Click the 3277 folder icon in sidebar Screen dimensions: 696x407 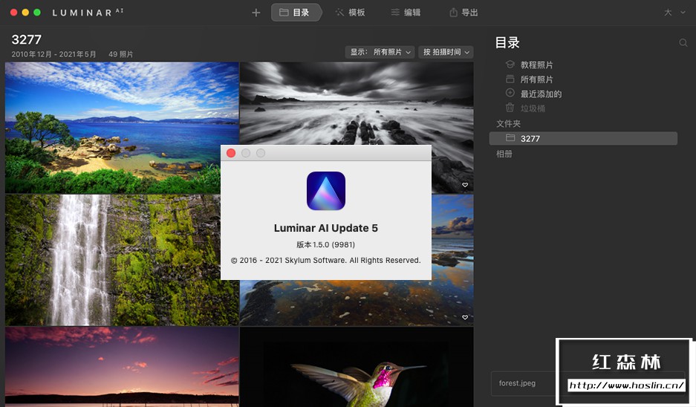[510, 138]
